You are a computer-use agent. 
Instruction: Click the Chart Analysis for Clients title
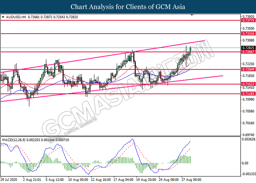[128, 7]
